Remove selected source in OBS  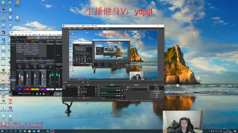(82, 98)
